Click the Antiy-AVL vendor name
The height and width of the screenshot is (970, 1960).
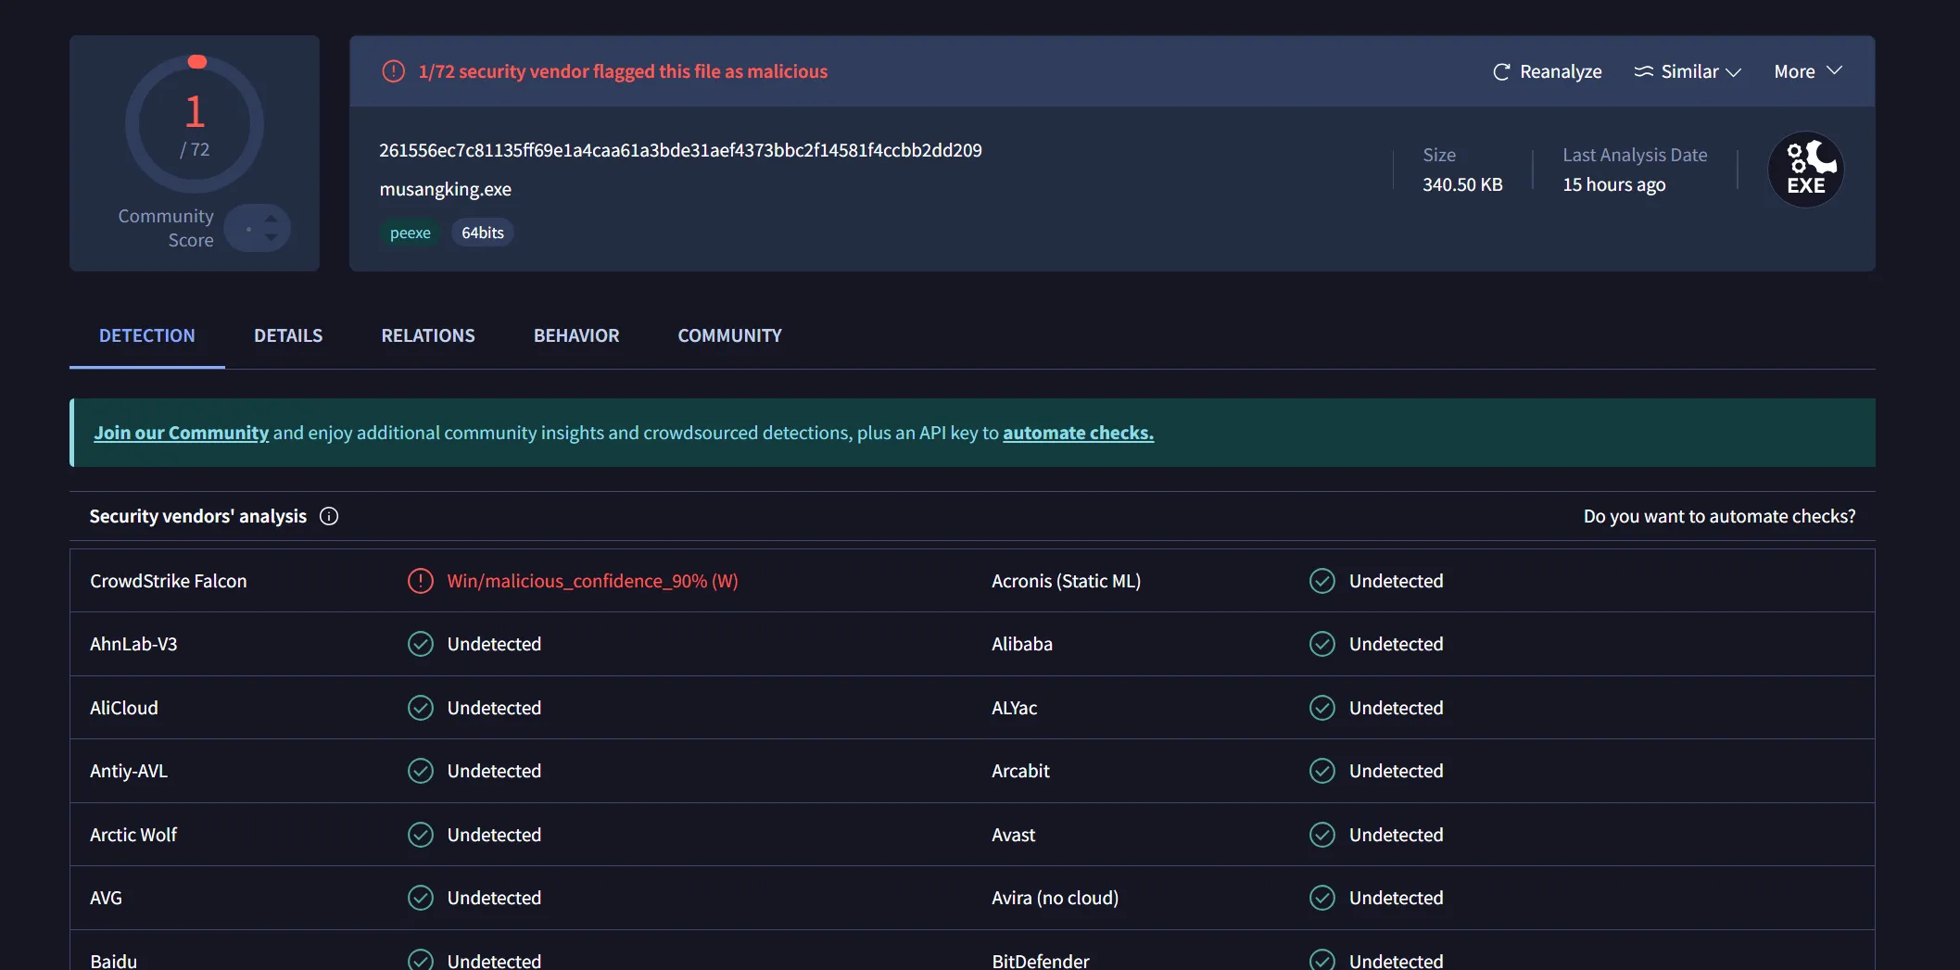(129, 771)
